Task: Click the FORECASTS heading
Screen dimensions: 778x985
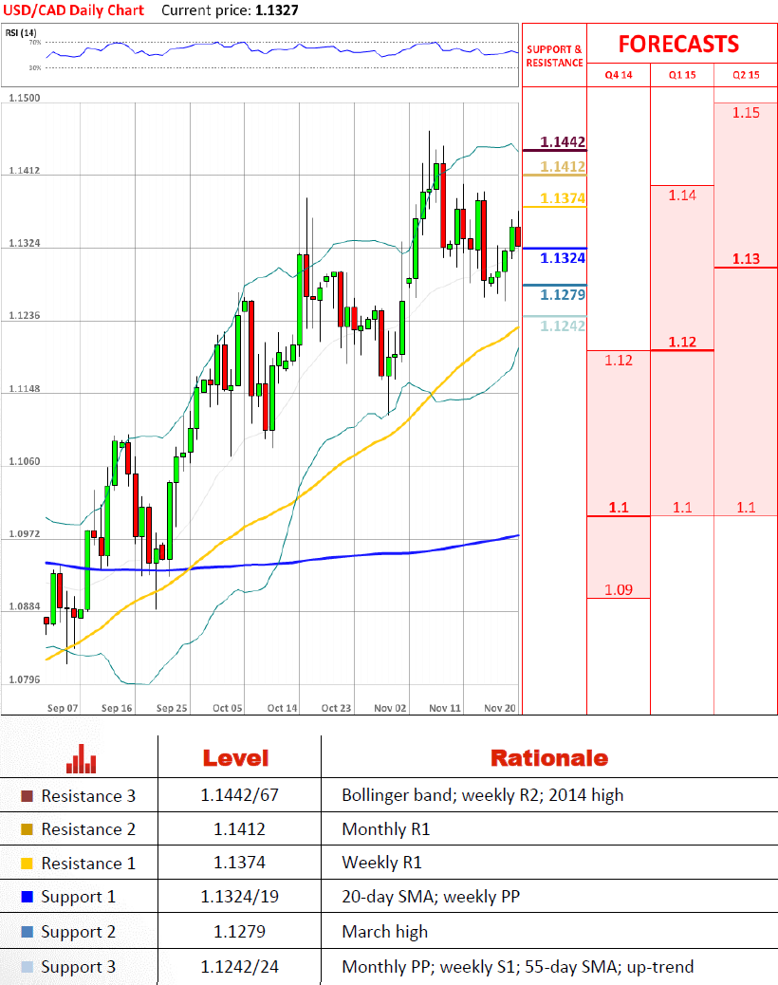Action: point(678,44)
